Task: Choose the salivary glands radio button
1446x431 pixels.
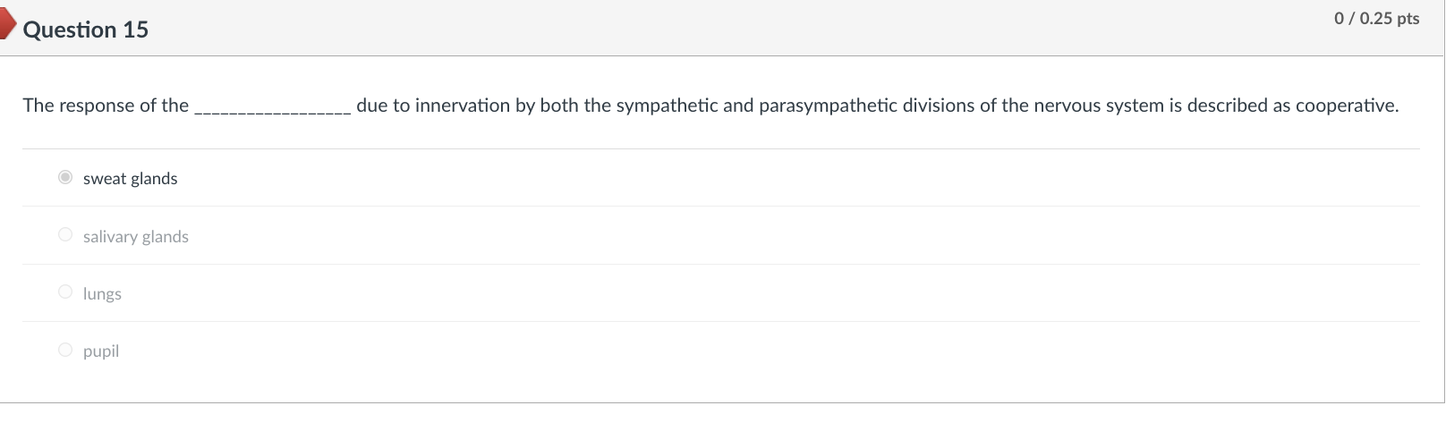Action: coord(65,234)
